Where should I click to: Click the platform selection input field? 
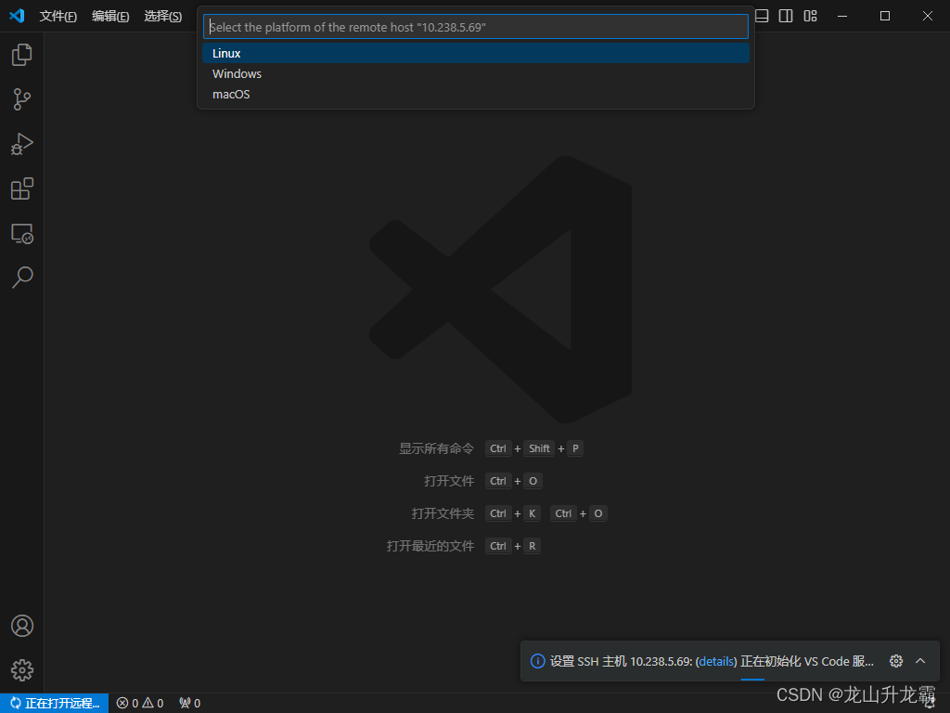[x=475, y=26]
